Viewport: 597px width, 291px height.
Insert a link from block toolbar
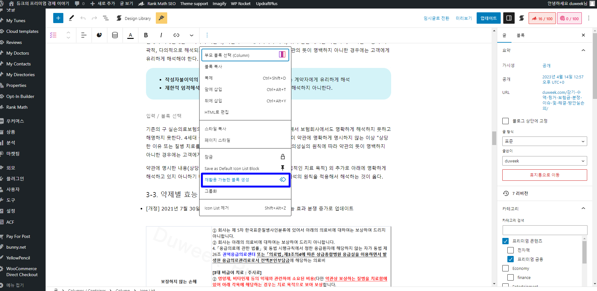tap(176, 35)
